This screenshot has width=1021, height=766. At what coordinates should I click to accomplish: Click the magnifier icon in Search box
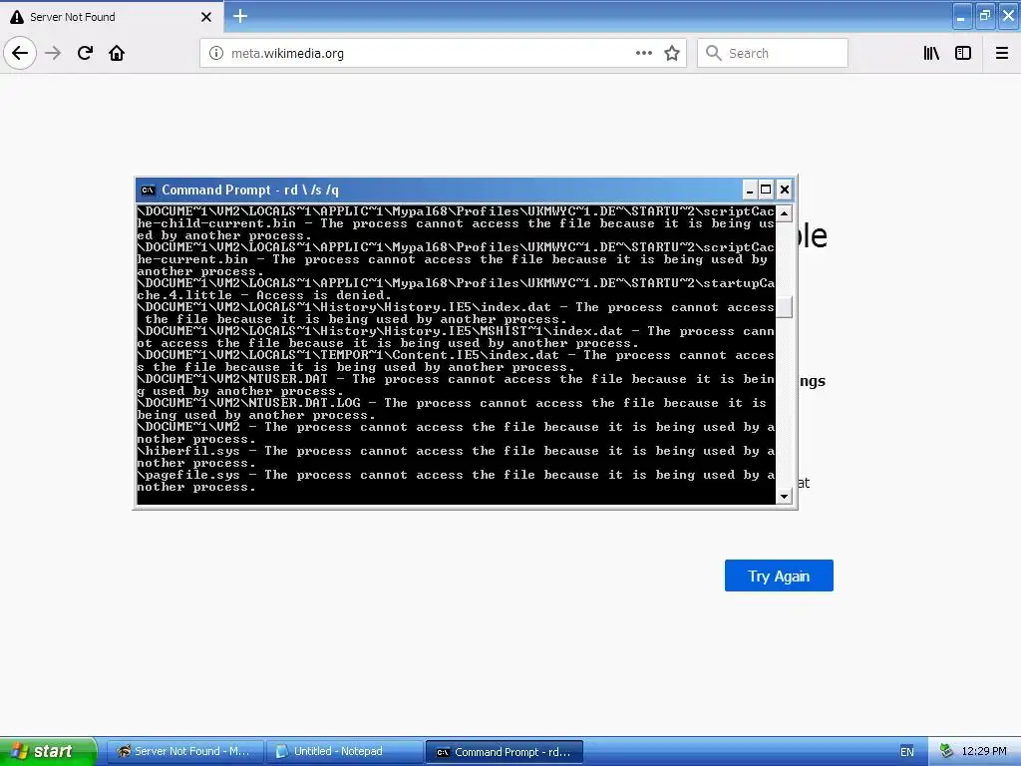714,53
